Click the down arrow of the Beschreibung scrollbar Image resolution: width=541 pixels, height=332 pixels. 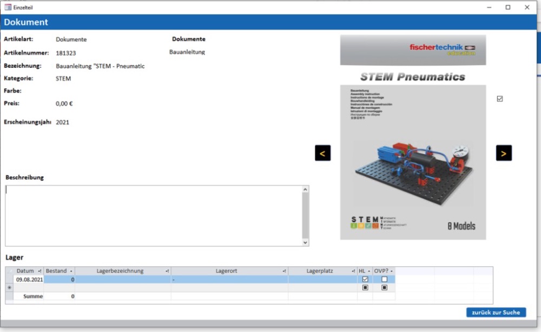click(x=305, y=243)
